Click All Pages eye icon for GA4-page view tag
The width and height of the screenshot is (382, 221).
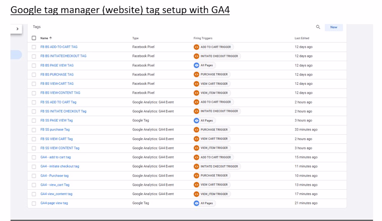(196, 203)
